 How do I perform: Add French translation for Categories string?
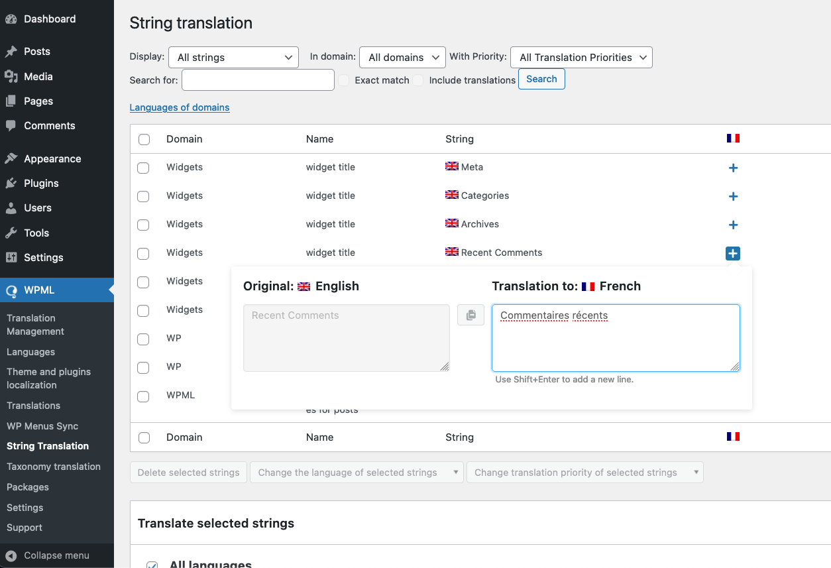click(x=733, y=196)
